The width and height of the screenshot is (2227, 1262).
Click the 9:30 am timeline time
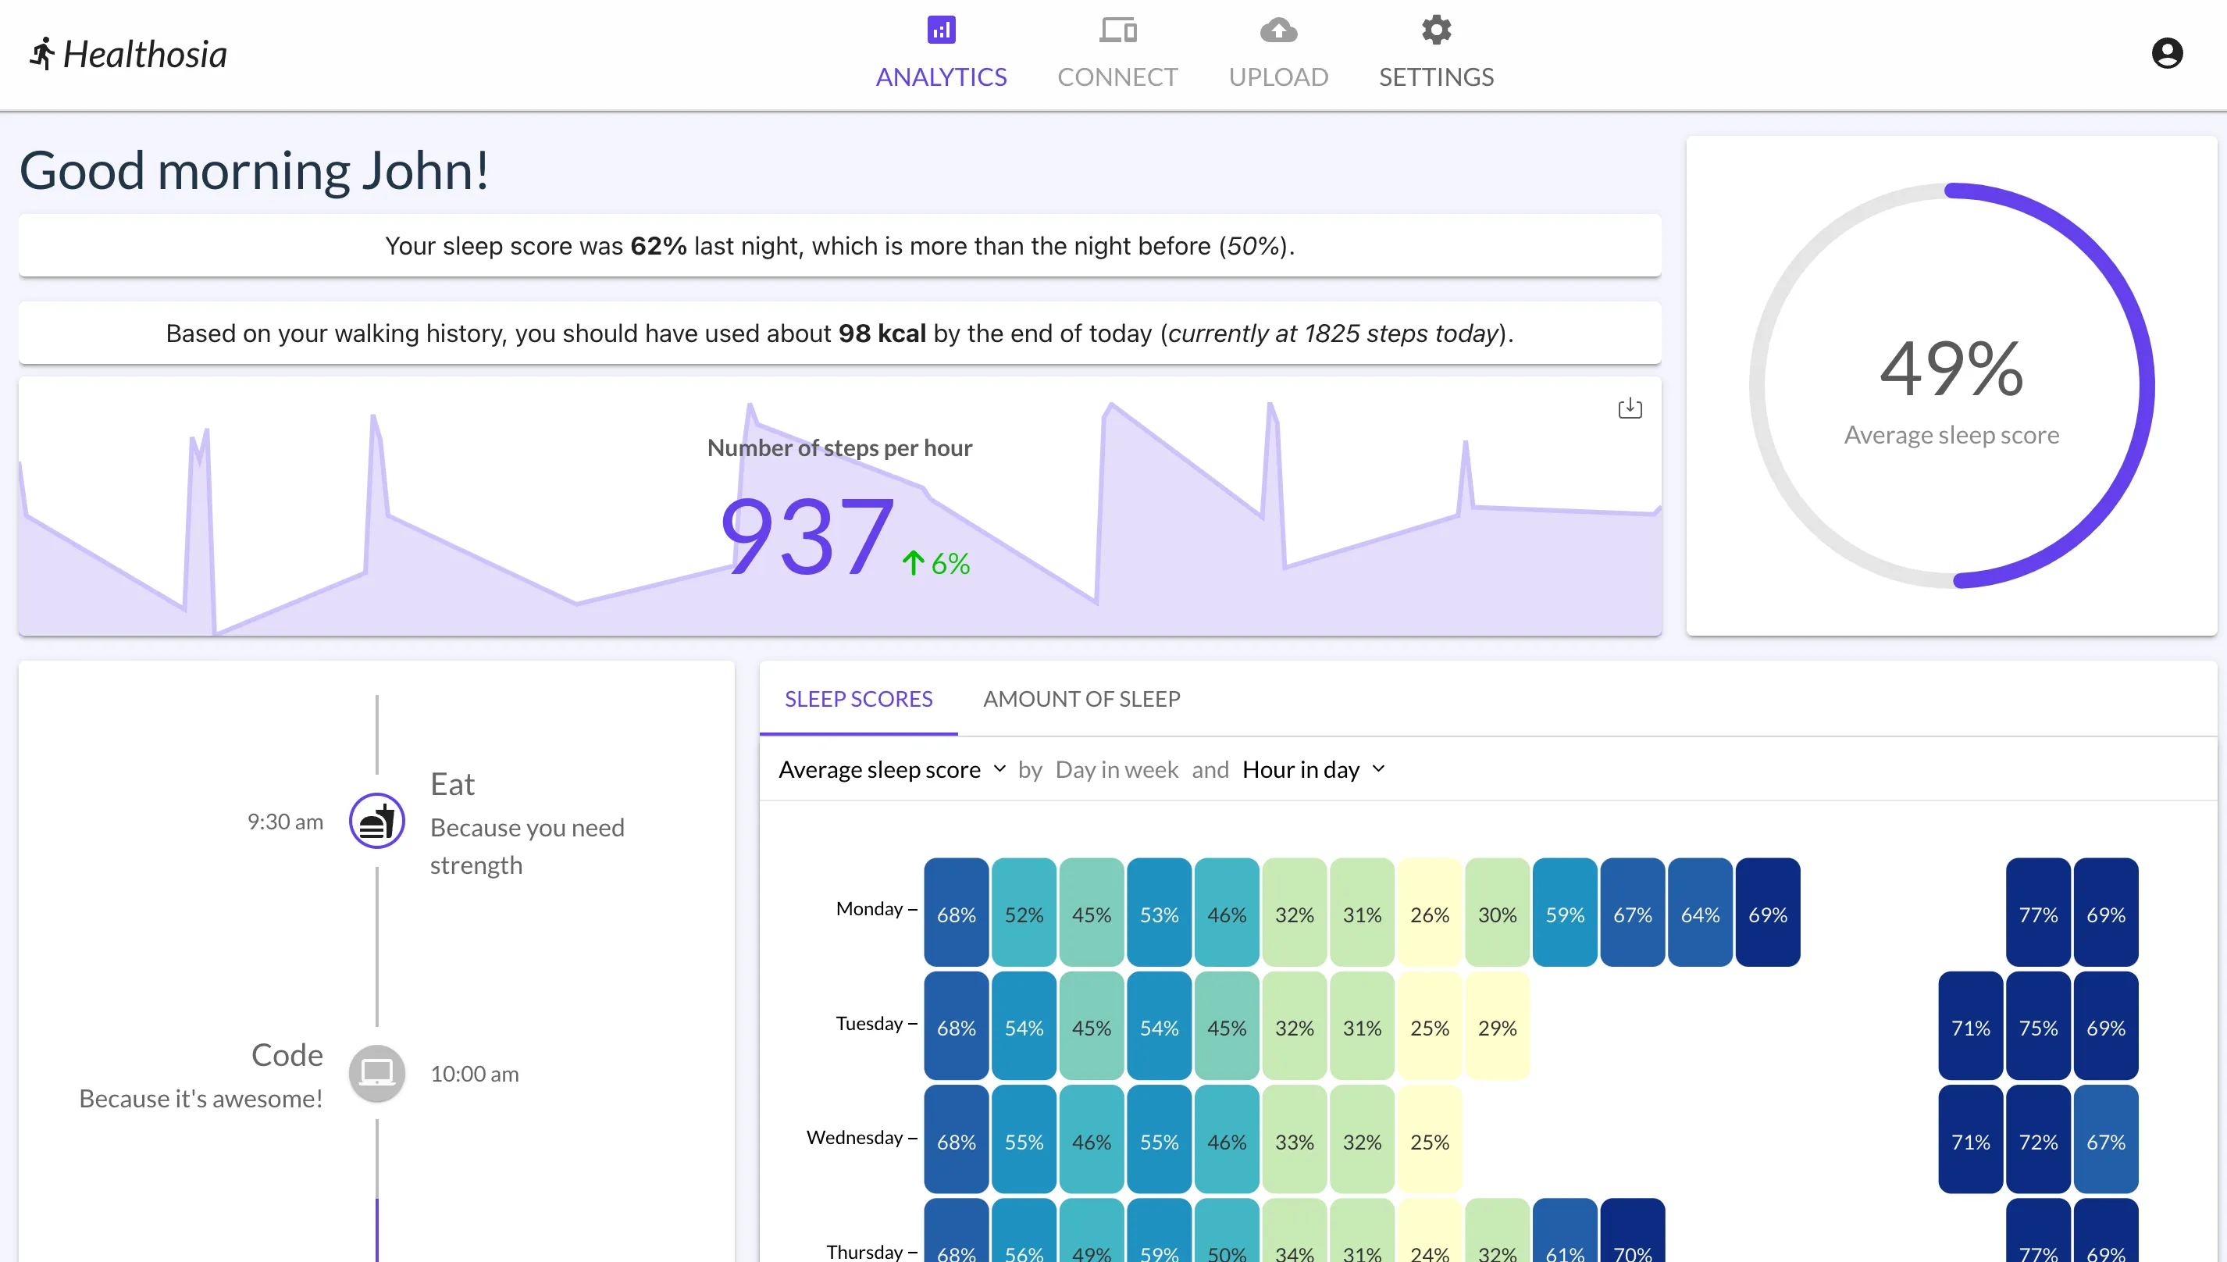285,822
